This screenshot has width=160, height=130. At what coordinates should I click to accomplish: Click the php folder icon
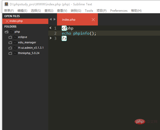[x=12, y=32]
